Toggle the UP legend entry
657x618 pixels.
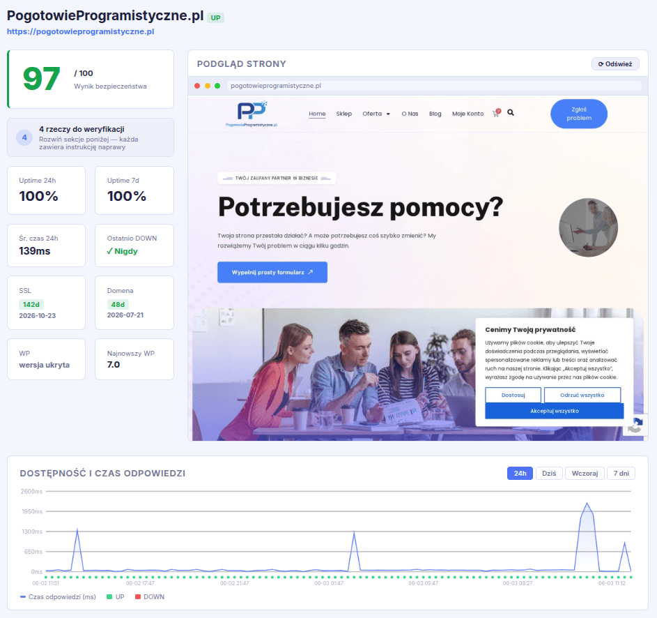coord(116,596)
